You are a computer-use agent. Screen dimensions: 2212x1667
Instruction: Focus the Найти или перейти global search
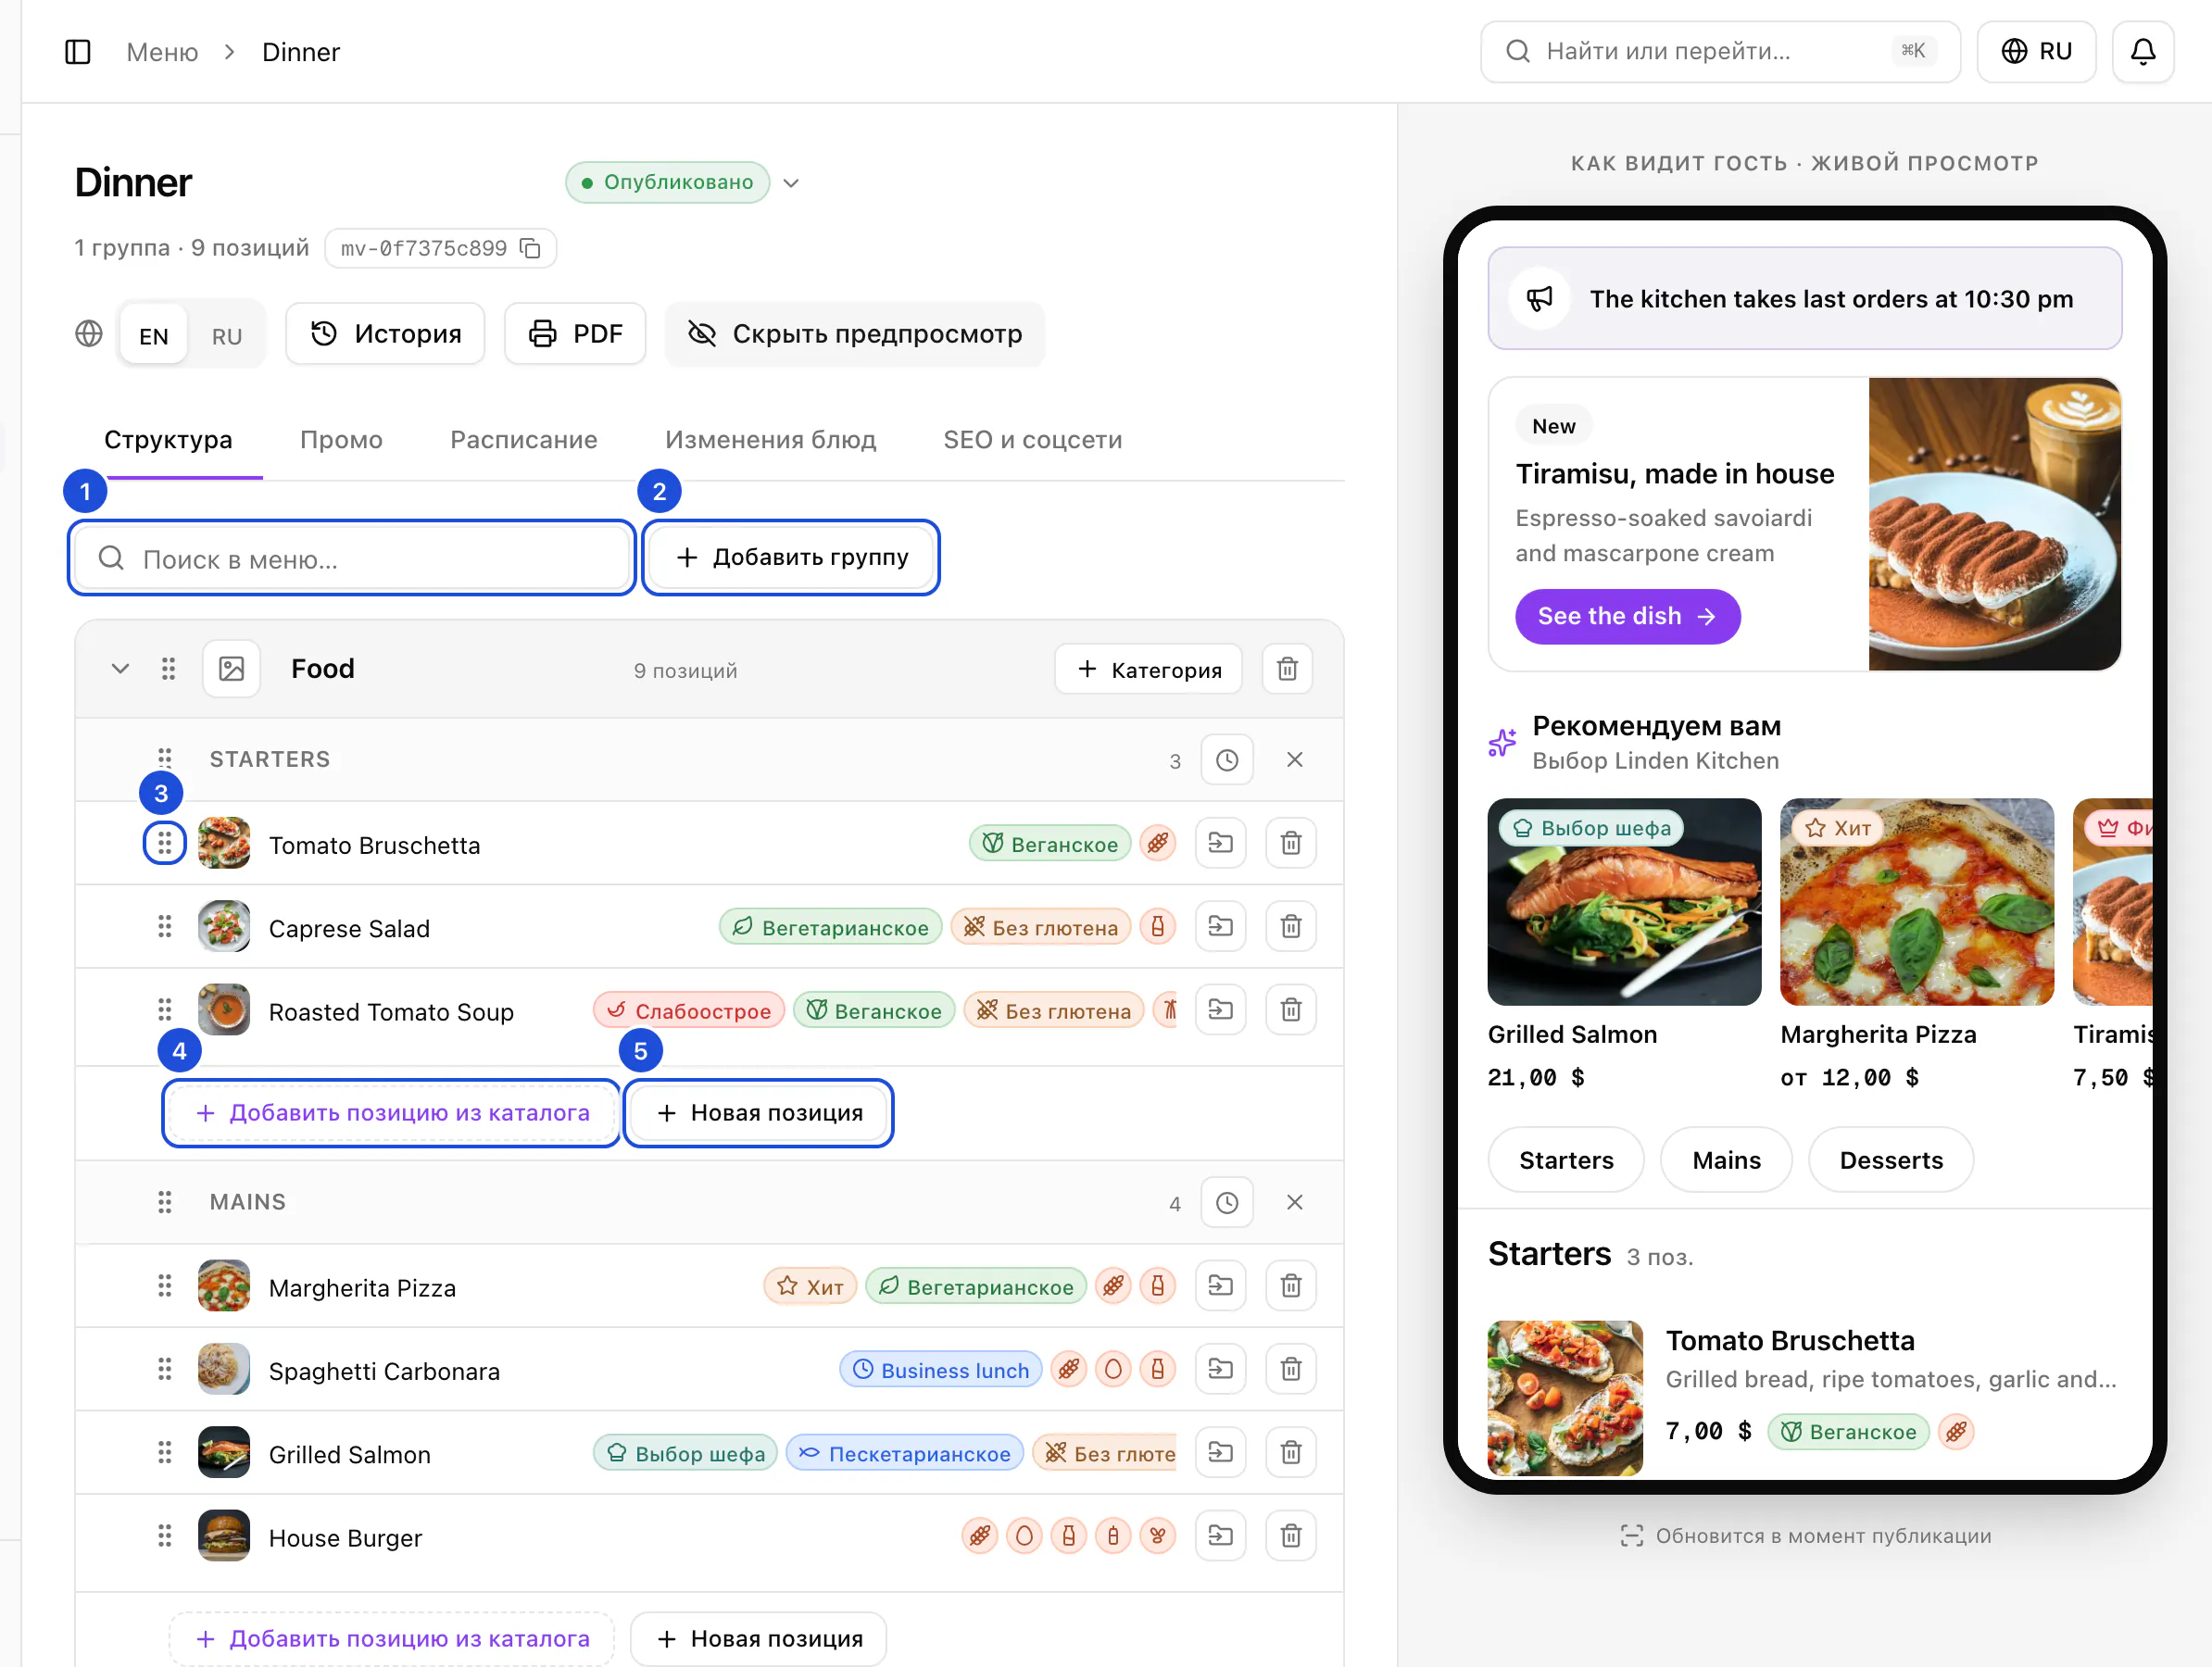pyautogui.click(x=1720, y=52)
